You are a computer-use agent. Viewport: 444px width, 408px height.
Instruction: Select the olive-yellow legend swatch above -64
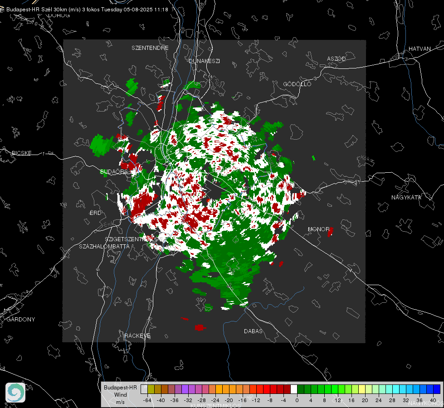(x=151, y=389)
